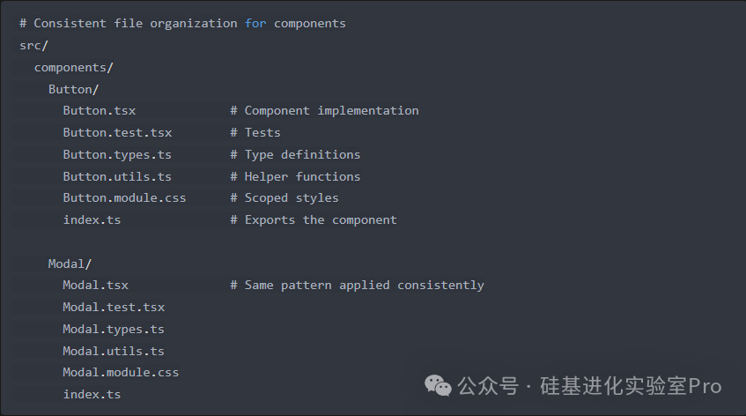This screenshot has height=416, width=746.
Task: Click the Button.module.css file name
Action: (x=124, y=197)
